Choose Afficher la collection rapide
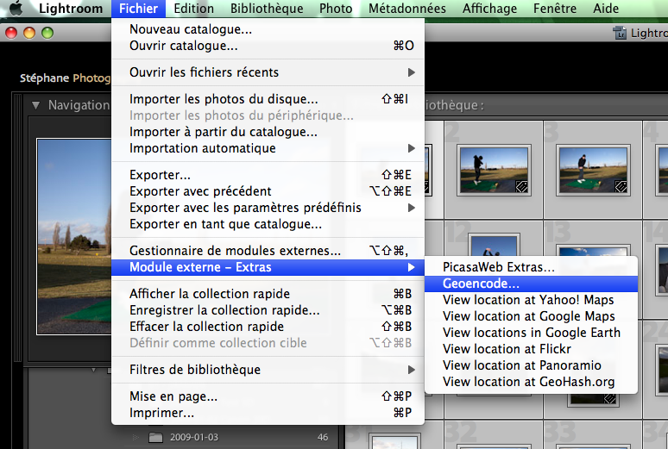Viewport: 668px width, 449px height. [268, 294]
